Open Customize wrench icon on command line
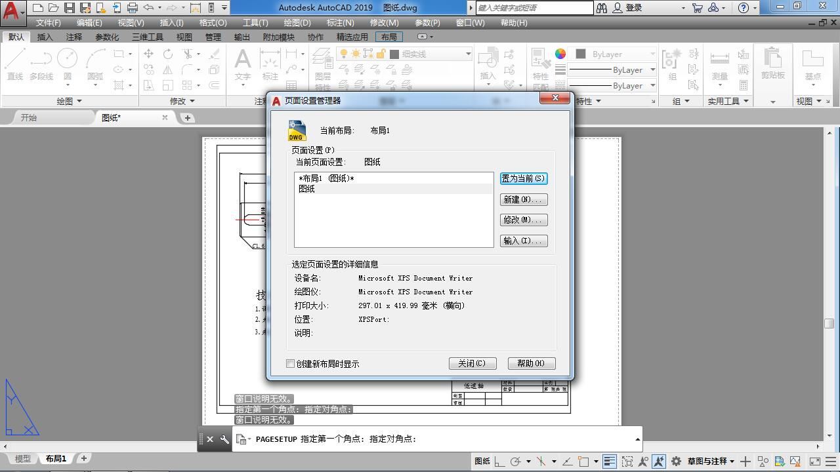840x472 pixels. tap(224, 439)
